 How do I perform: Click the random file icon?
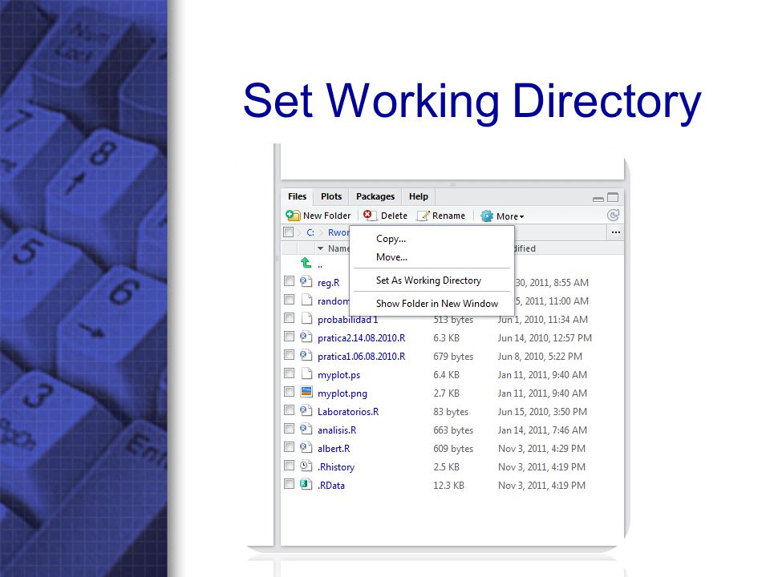306,300
